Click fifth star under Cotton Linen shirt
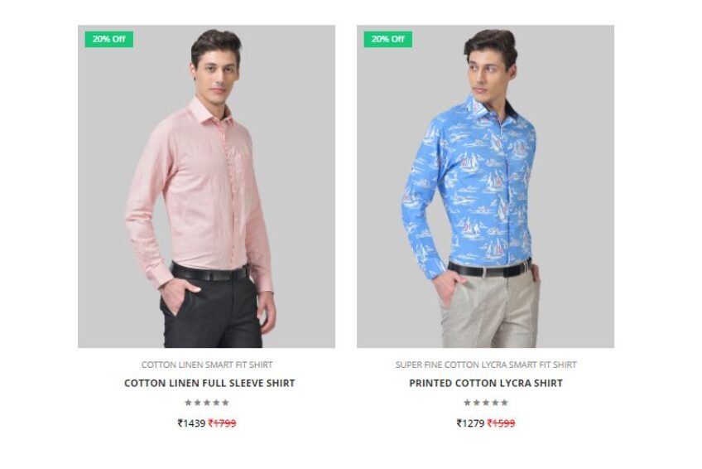 tap(226, 402)
